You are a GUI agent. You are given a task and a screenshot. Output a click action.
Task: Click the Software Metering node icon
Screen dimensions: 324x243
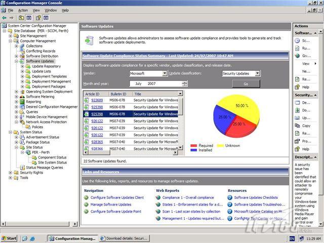click(x=22, y=97)
